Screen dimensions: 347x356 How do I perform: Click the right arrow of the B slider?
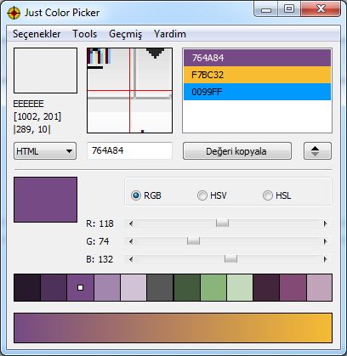(x=326, y=259)
